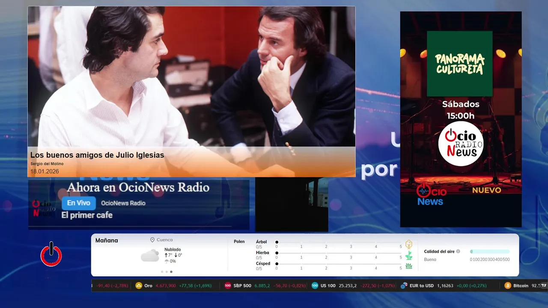Click the dark video preview panel

point(292,204)
